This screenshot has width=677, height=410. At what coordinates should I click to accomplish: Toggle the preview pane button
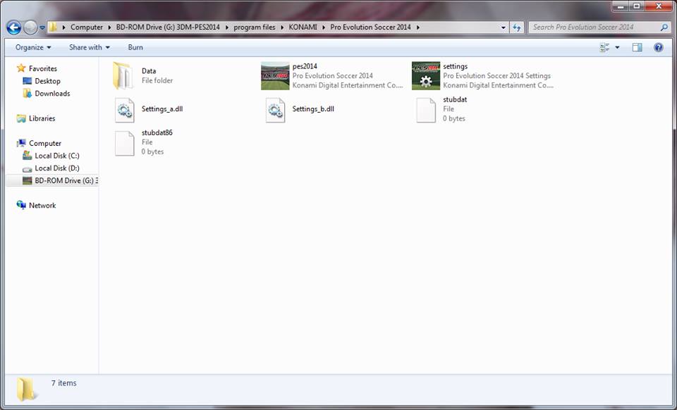click(638, 47)
